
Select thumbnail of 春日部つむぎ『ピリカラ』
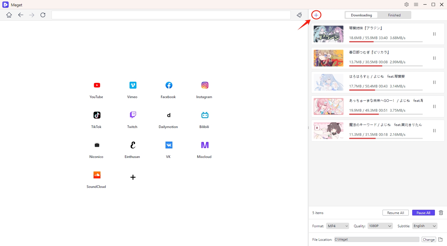[x=328, y=58]
